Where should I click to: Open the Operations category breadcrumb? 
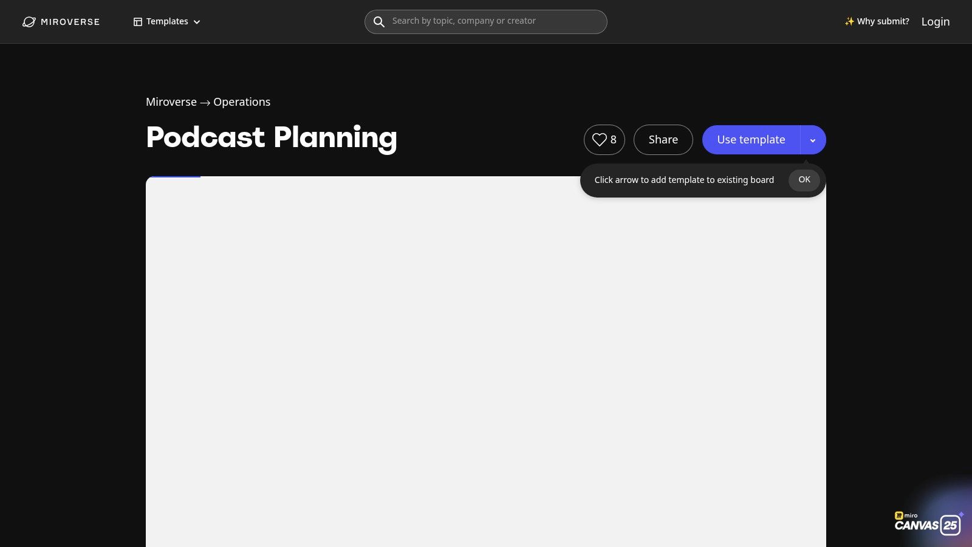(x=242, y=102)
